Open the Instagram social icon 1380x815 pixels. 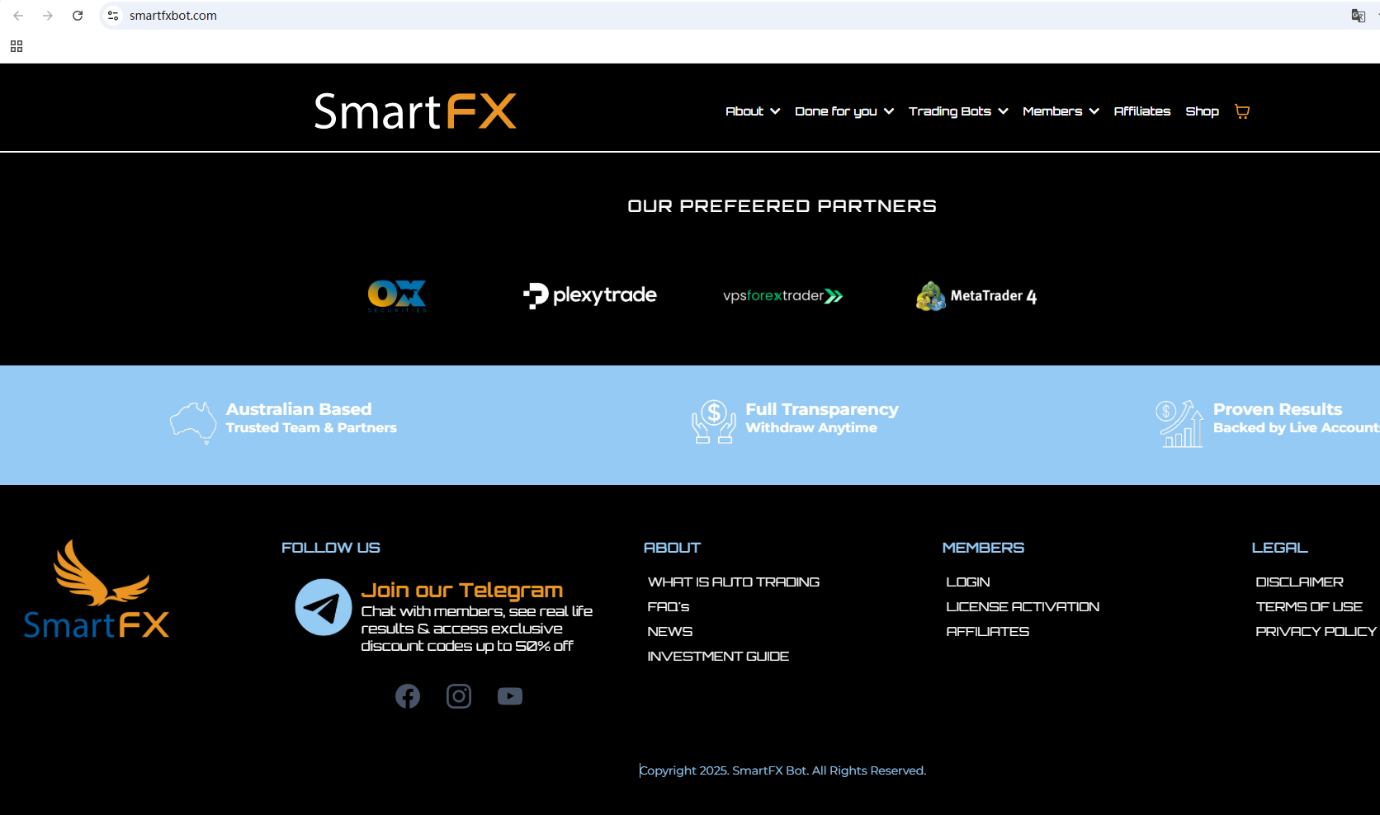click(459, 696)
